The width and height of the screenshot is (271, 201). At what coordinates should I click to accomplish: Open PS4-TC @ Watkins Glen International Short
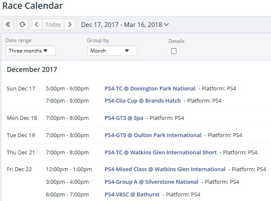click(x=160, y=152)
